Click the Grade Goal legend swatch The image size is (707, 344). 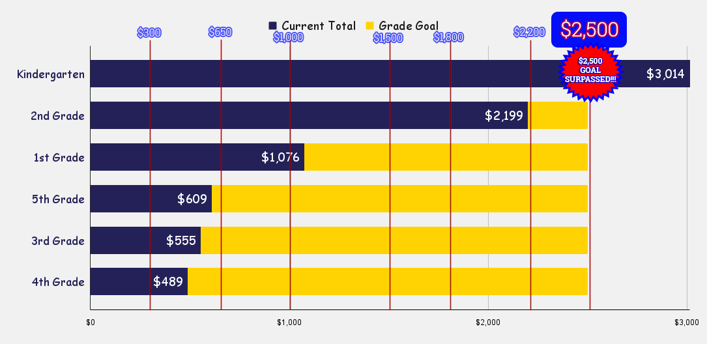[369, 25]
